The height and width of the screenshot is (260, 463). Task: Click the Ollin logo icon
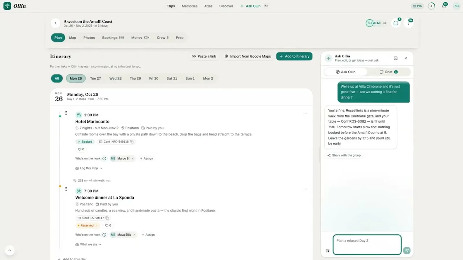(x=7, y=6)
